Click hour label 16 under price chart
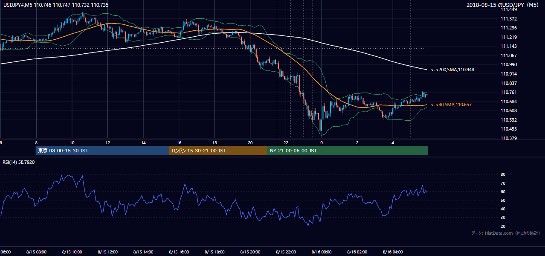The width and height of the screenshot is (545, 256). point(179,143)
